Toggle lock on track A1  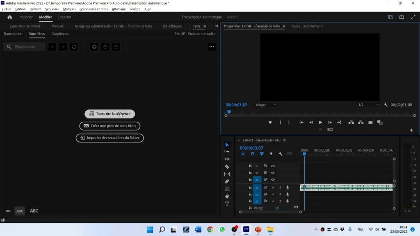click(x=250, y=188)
